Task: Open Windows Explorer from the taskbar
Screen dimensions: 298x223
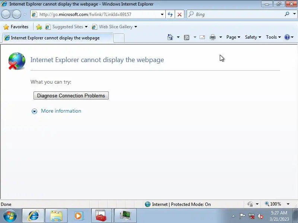Action: point(56,216)
